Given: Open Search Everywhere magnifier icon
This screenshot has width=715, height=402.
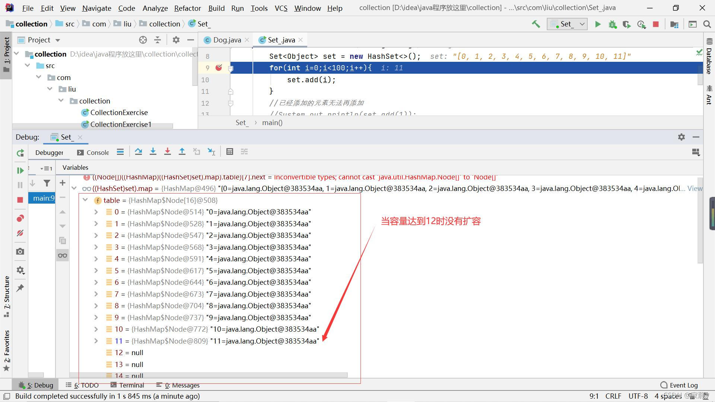Looking at the screenshot, I should click(707, 24).
